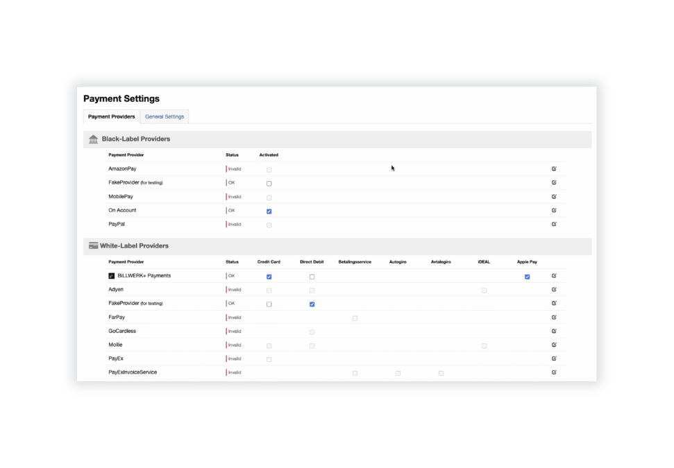Click the Apple Pay column header
The height and width of the screenshot is (468, 674).
click(527, 262)
